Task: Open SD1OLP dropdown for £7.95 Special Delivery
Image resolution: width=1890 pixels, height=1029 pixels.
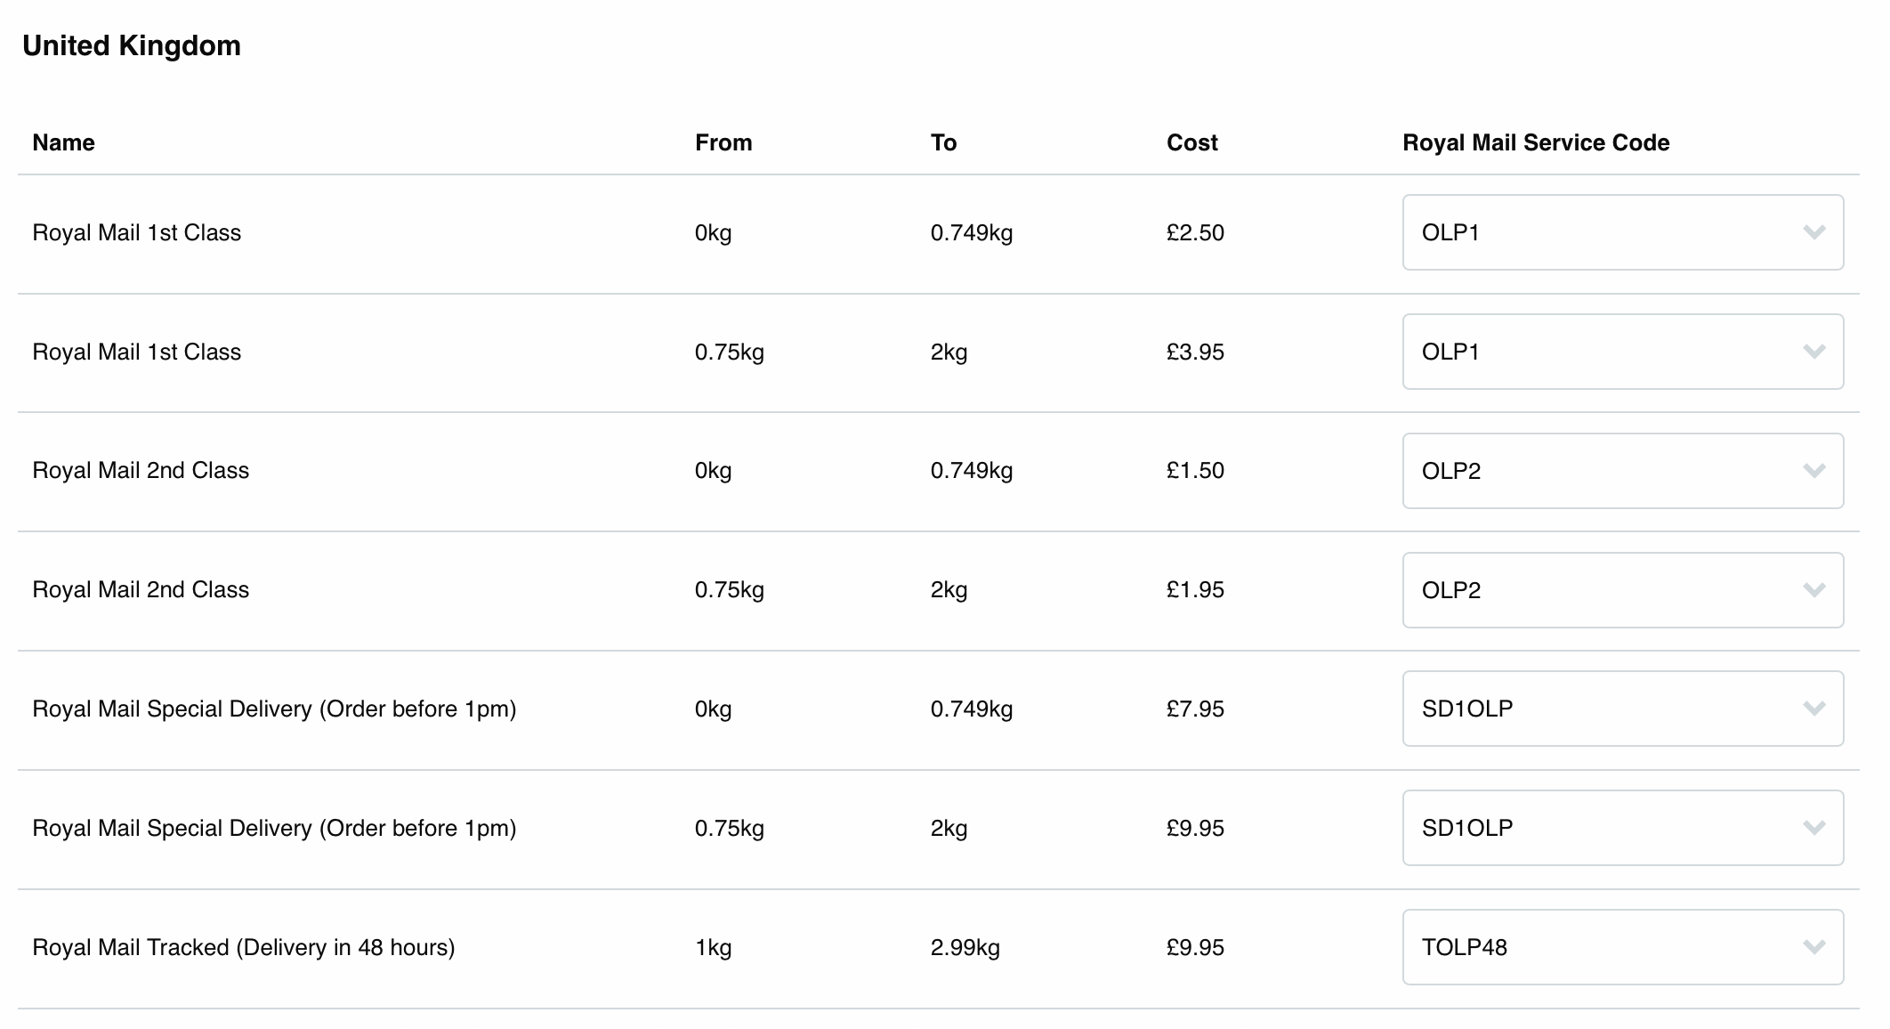Action: click(1621, 709)
